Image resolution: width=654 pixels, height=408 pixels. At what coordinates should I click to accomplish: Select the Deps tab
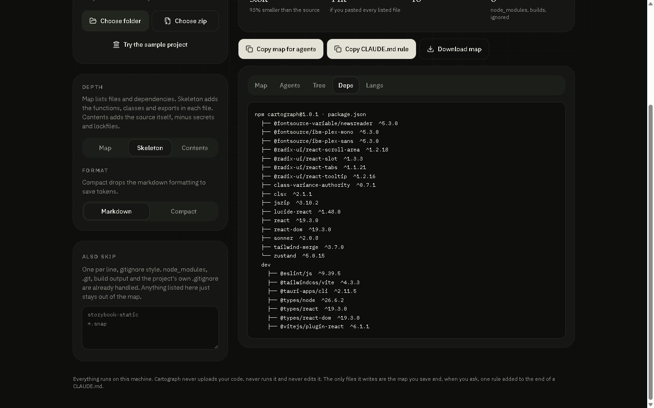[346, 85]
